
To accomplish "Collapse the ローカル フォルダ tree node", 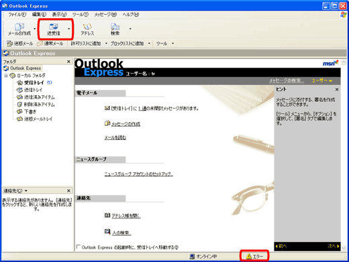I will pos(6,76).
